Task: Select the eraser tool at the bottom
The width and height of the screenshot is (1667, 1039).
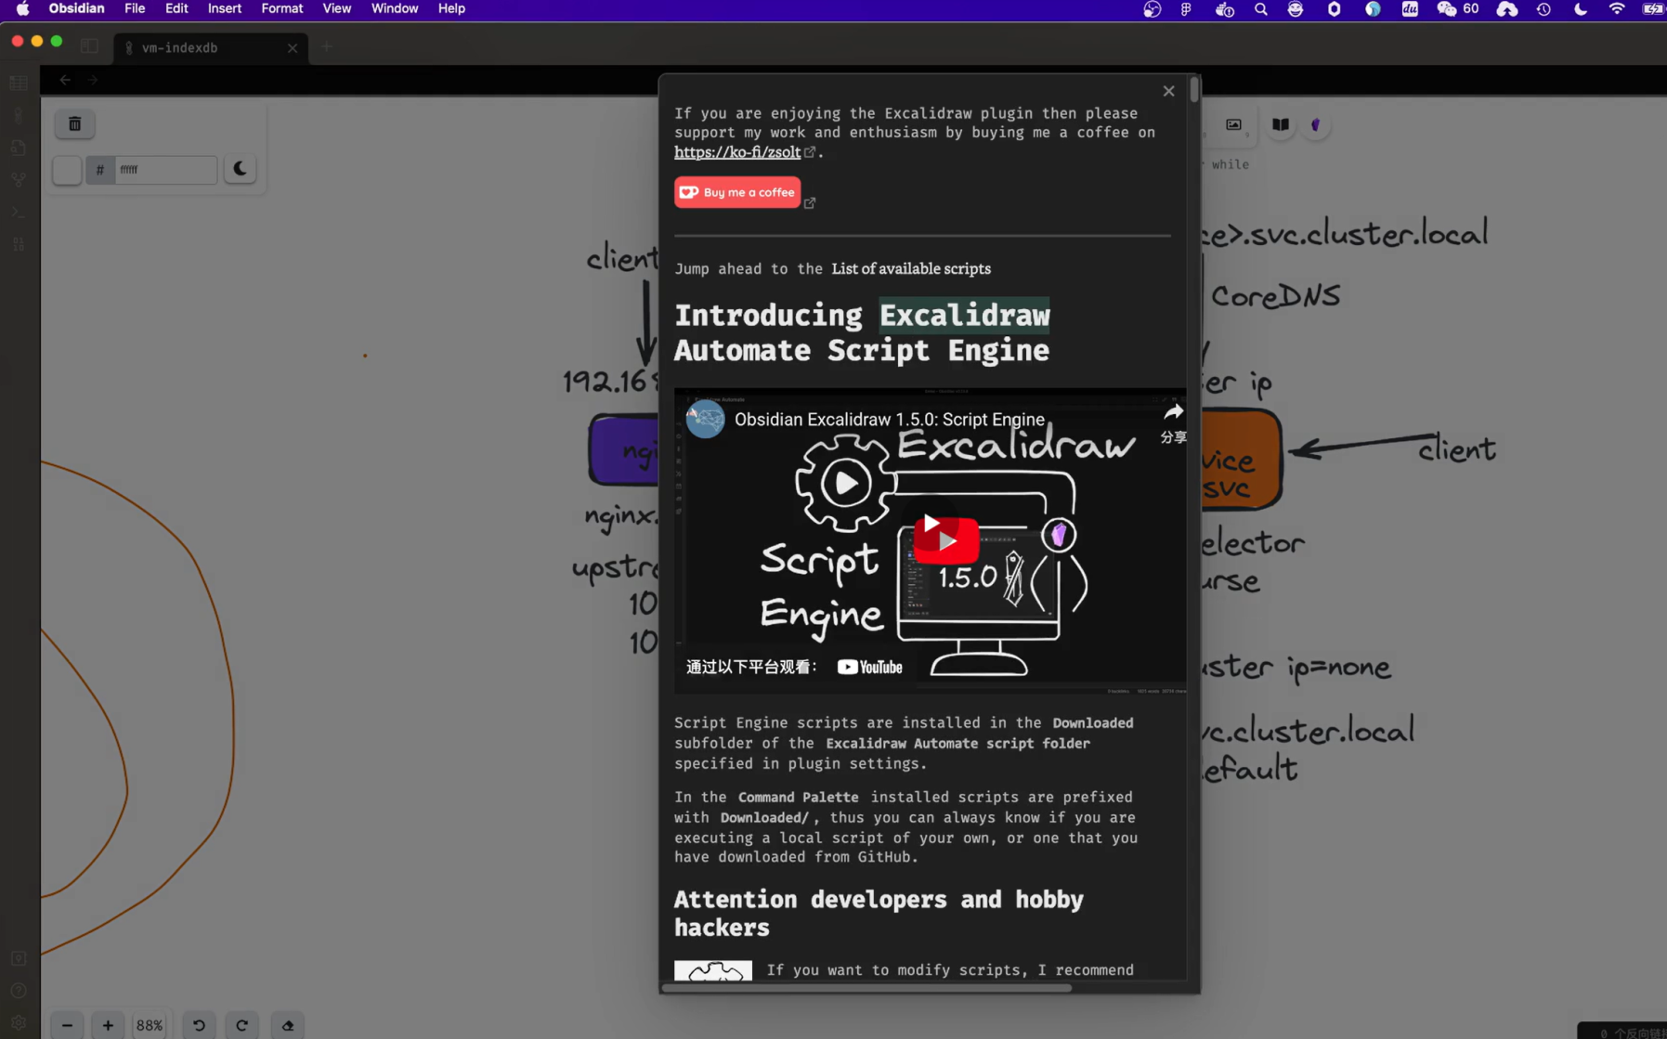Action: 288,1025
